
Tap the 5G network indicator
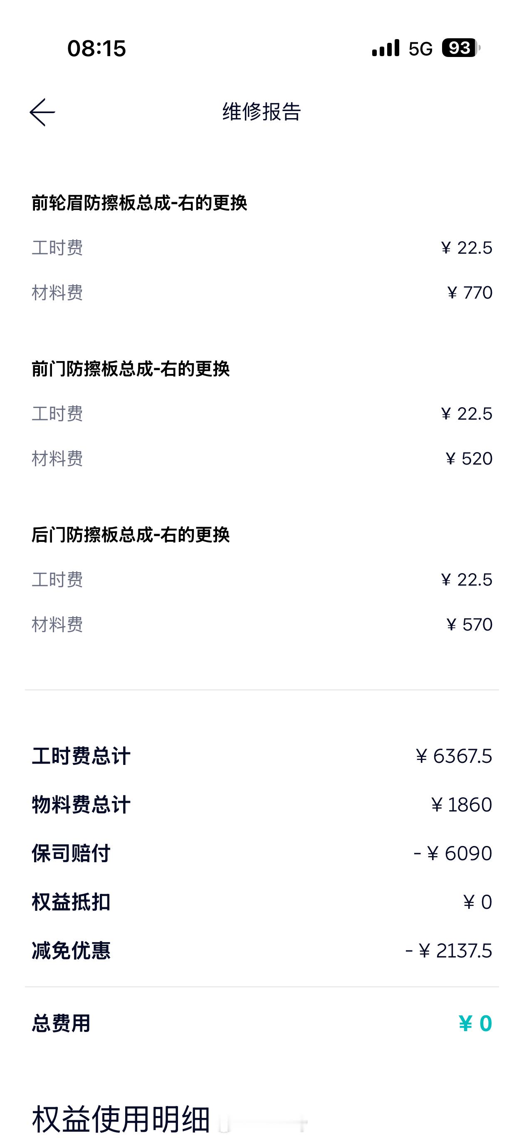pos(420,49)
